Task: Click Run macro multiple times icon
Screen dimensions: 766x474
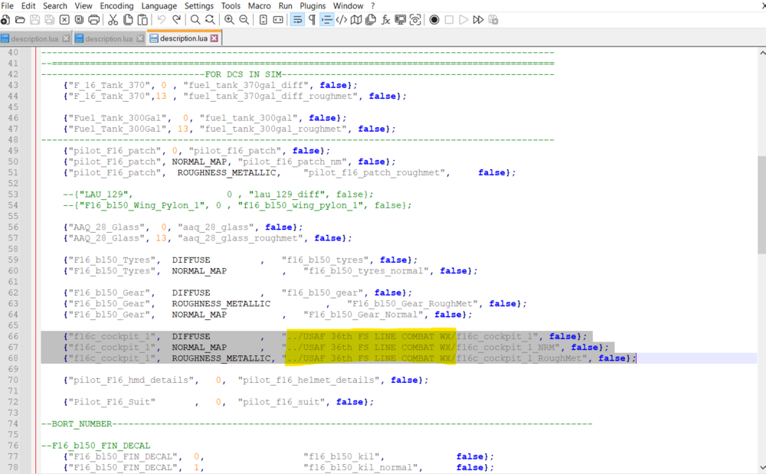Action: pyautogui.click(x=478, y=20)
